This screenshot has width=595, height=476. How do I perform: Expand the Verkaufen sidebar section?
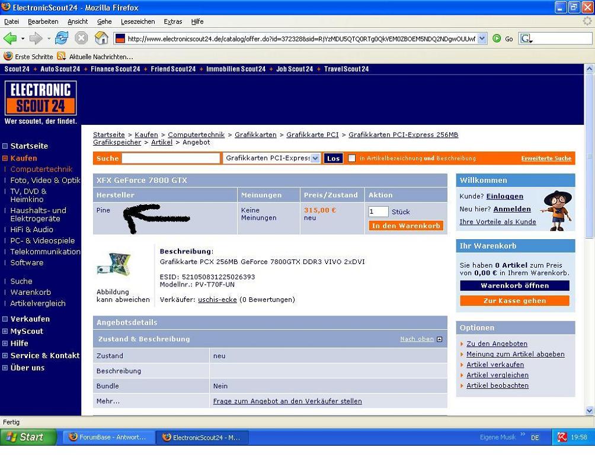(x=5, y=319)
